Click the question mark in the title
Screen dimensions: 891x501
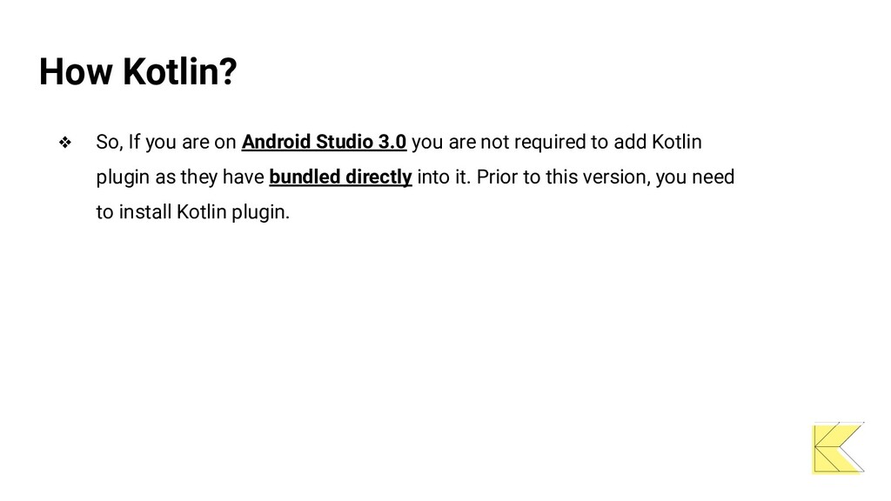[x=227, y=72]
